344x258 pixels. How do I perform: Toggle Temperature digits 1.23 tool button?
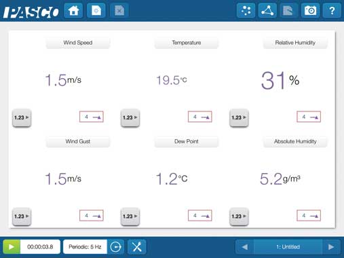click(130, 117)
